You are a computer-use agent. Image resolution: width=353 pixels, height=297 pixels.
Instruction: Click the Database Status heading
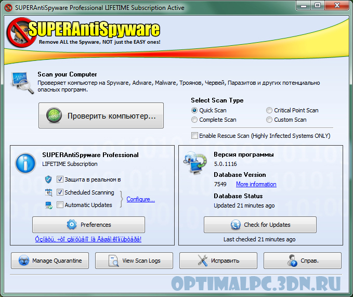coord(238,196)
